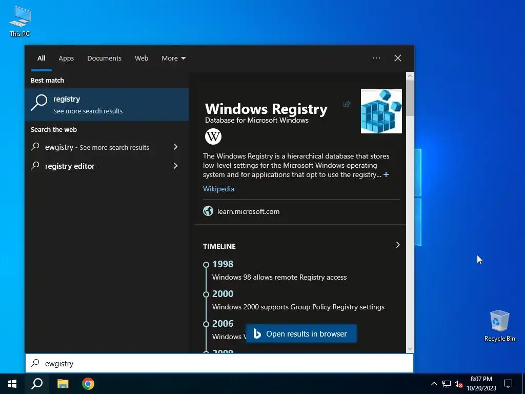The image size is (525, 394).
Task: Click the share icon beside Windows Registry
Action: point(347,104)
